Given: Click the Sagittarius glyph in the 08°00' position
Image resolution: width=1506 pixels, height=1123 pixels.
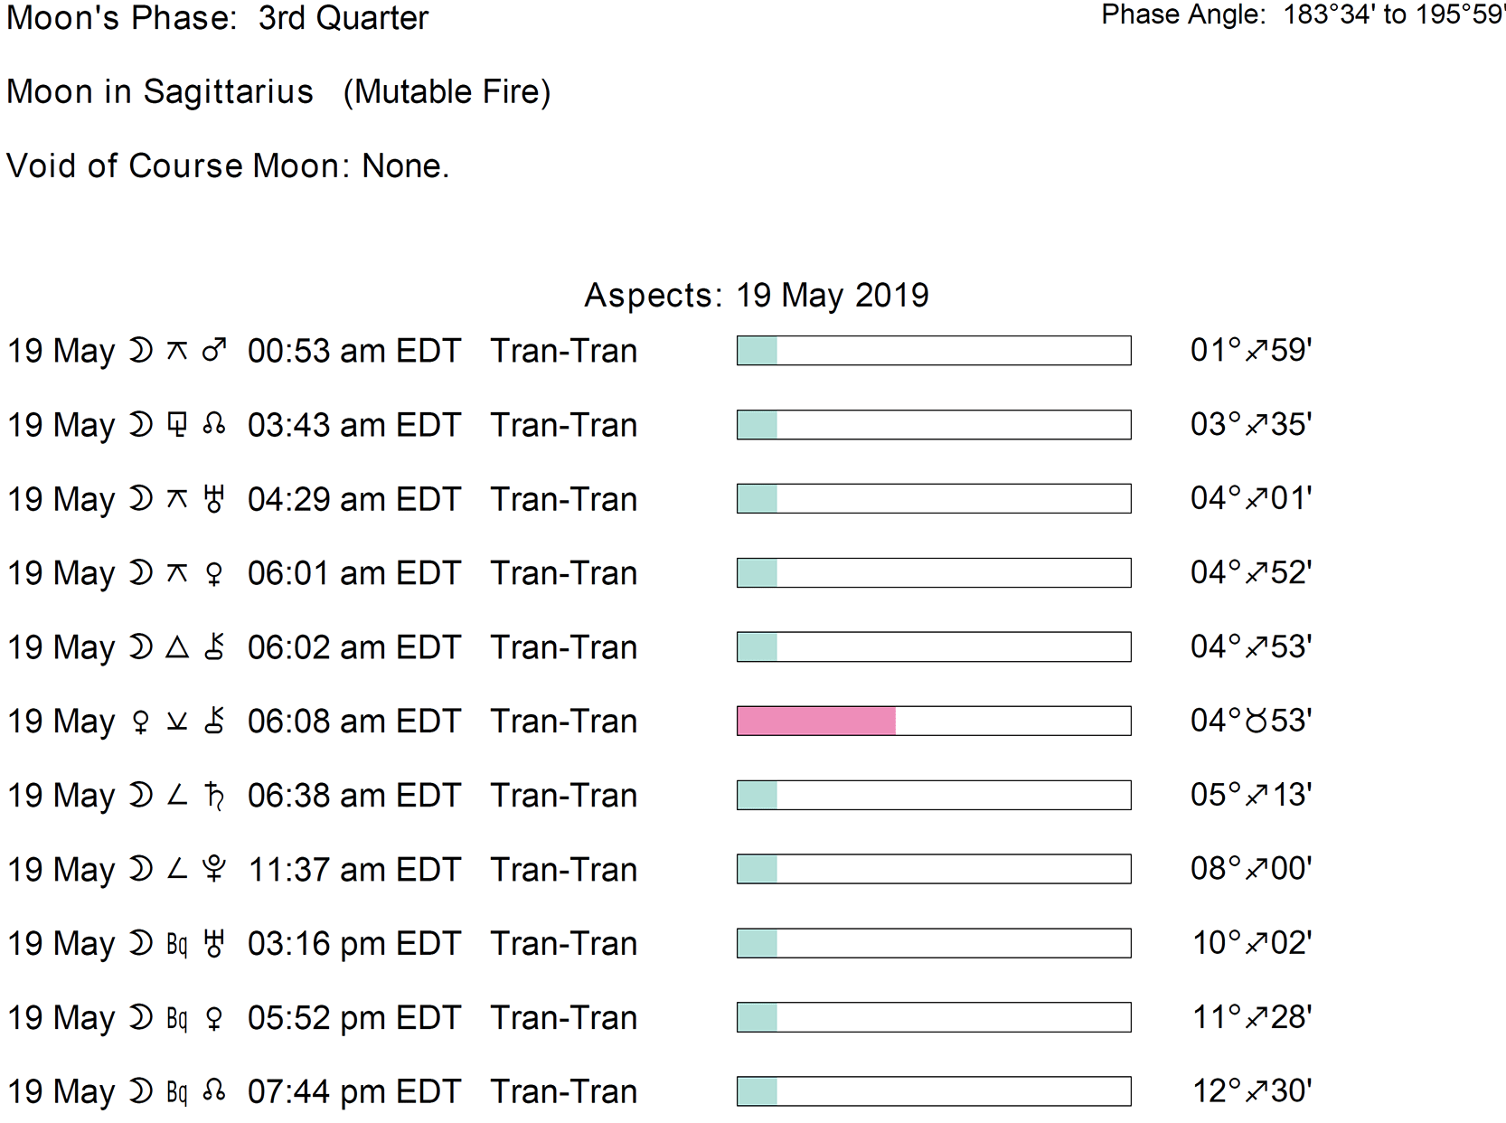Looking at the screenshot, I should (1257, 870).
